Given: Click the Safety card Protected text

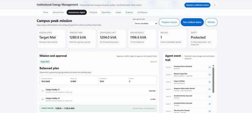Looking at the screenshot, I should 198,37.
